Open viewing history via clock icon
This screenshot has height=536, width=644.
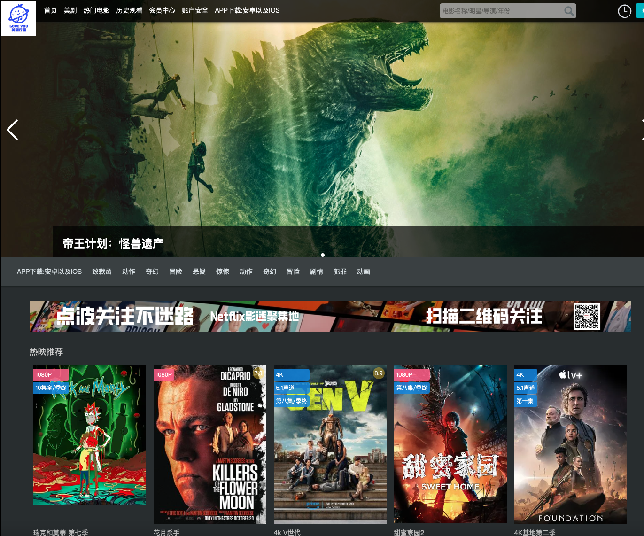(624, 11)
